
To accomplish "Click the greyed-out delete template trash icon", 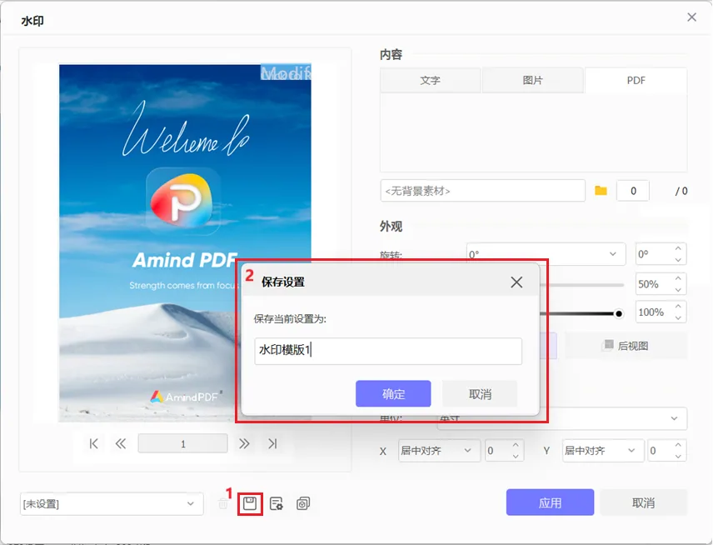I will click(x=223, y=503).
